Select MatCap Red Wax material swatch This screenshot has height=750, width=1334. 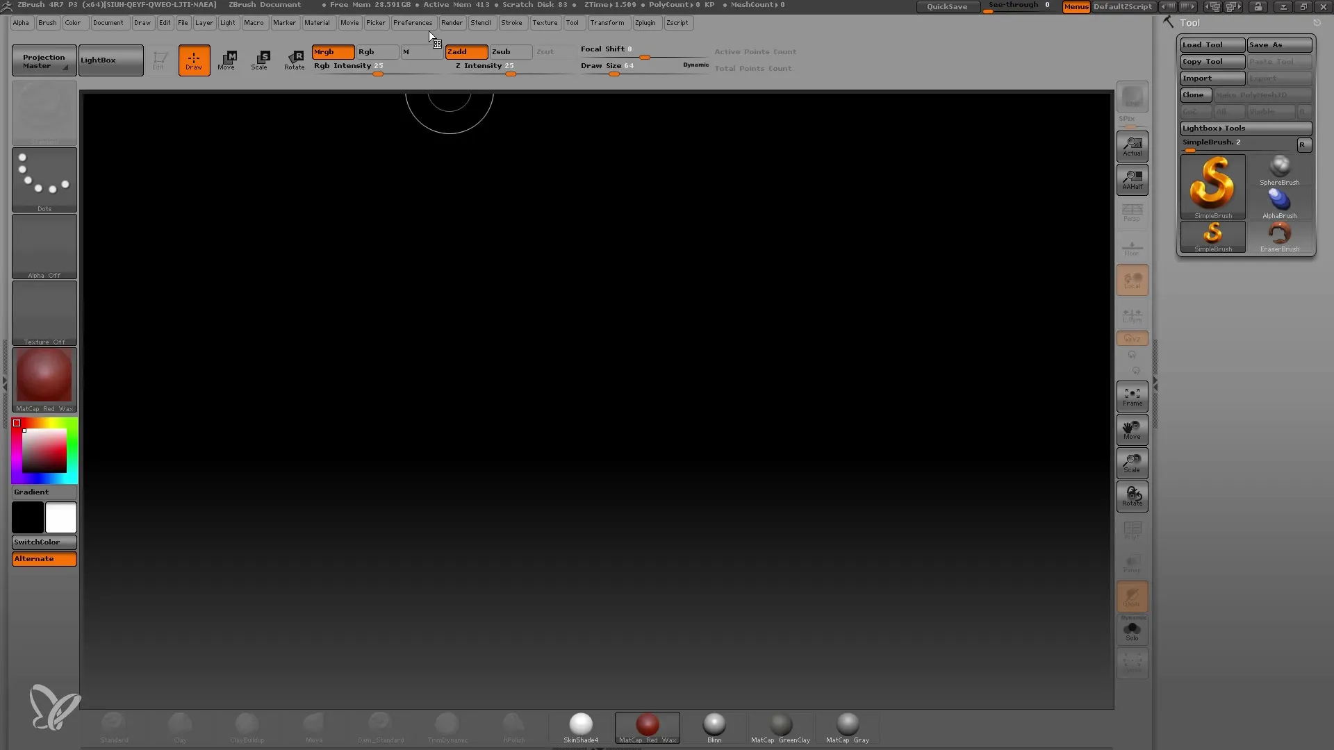[648, 725]
